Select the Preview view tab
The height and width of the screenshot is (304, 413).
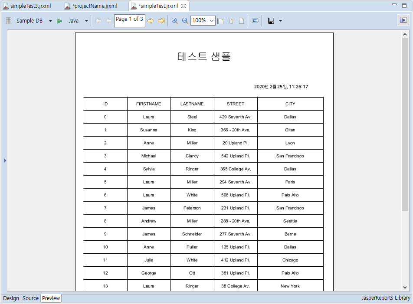51,298
